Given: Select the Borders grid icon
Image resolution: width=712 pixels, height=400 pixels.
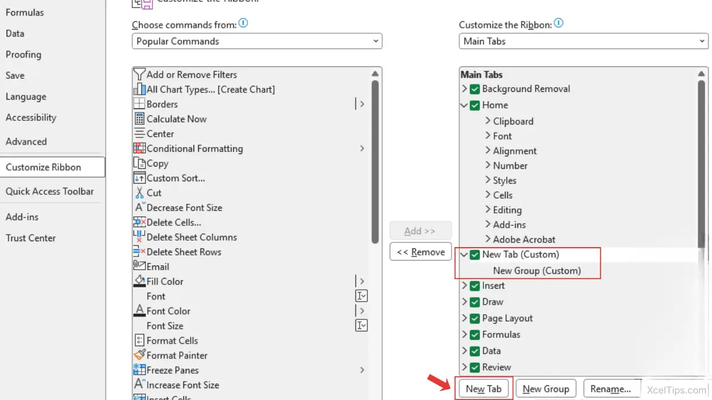Looking at the screenshot, I should tap(139, 104).
